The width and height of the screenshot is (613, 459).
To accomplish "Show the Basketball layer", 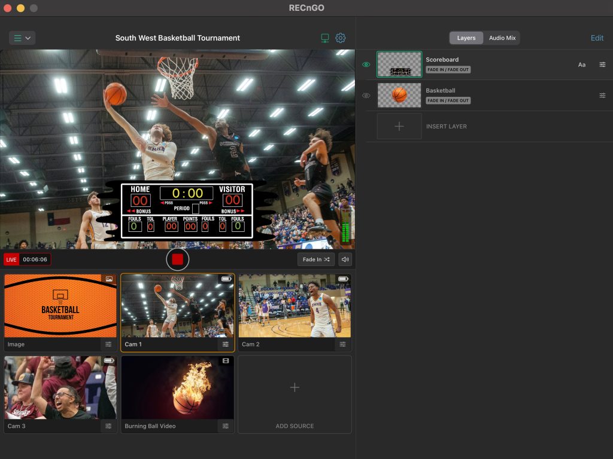I will pos(366,96).
